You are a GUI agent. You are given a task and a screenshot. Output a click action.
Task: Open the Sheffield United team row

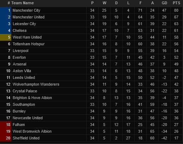[x=91, y=138]
